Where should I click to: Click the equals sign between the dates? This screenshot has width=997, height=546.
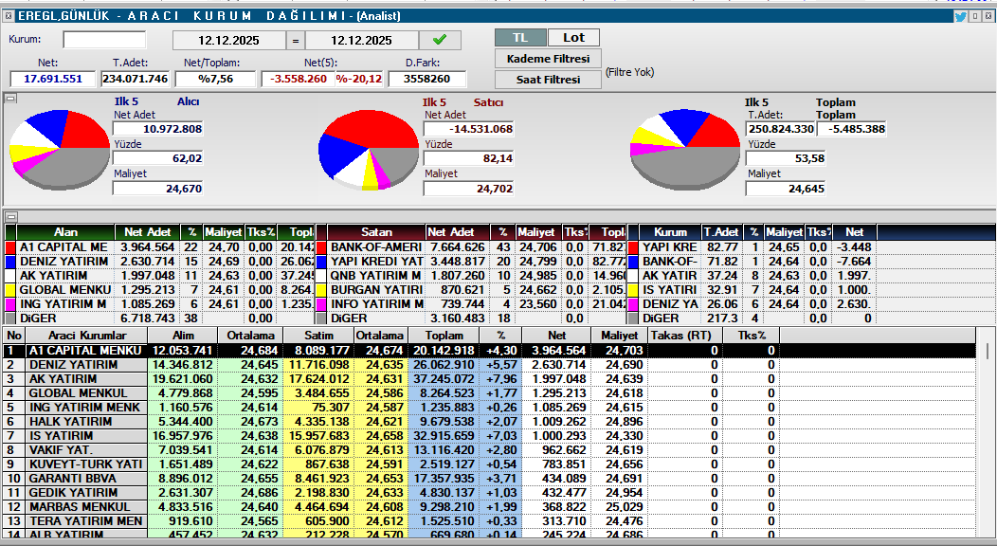(295, 41)
